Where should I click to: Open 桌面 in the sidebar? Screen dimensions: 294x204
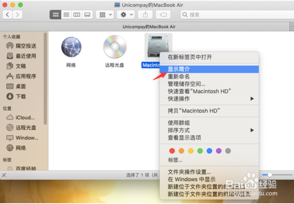click(x=16, y=86)
